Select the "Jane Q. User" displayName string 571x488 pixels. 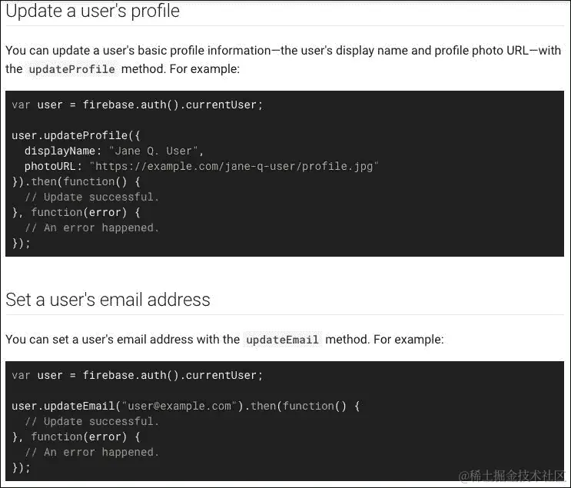(x=155, y=151)
